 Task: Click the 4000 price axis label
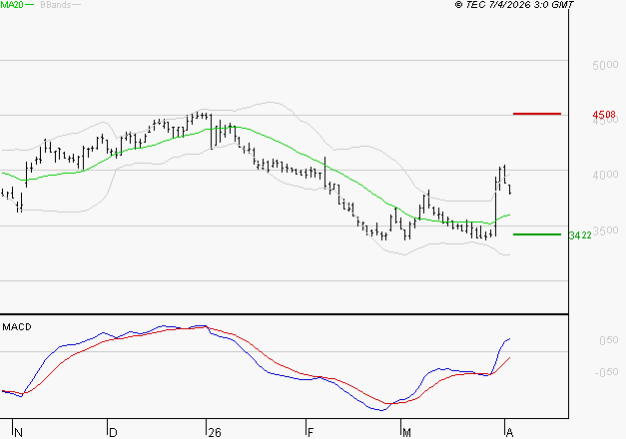pos(605,175)
